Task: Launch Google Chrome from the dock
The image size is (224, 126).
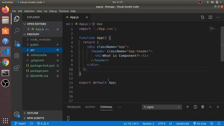Action: (x=6, y=62)
